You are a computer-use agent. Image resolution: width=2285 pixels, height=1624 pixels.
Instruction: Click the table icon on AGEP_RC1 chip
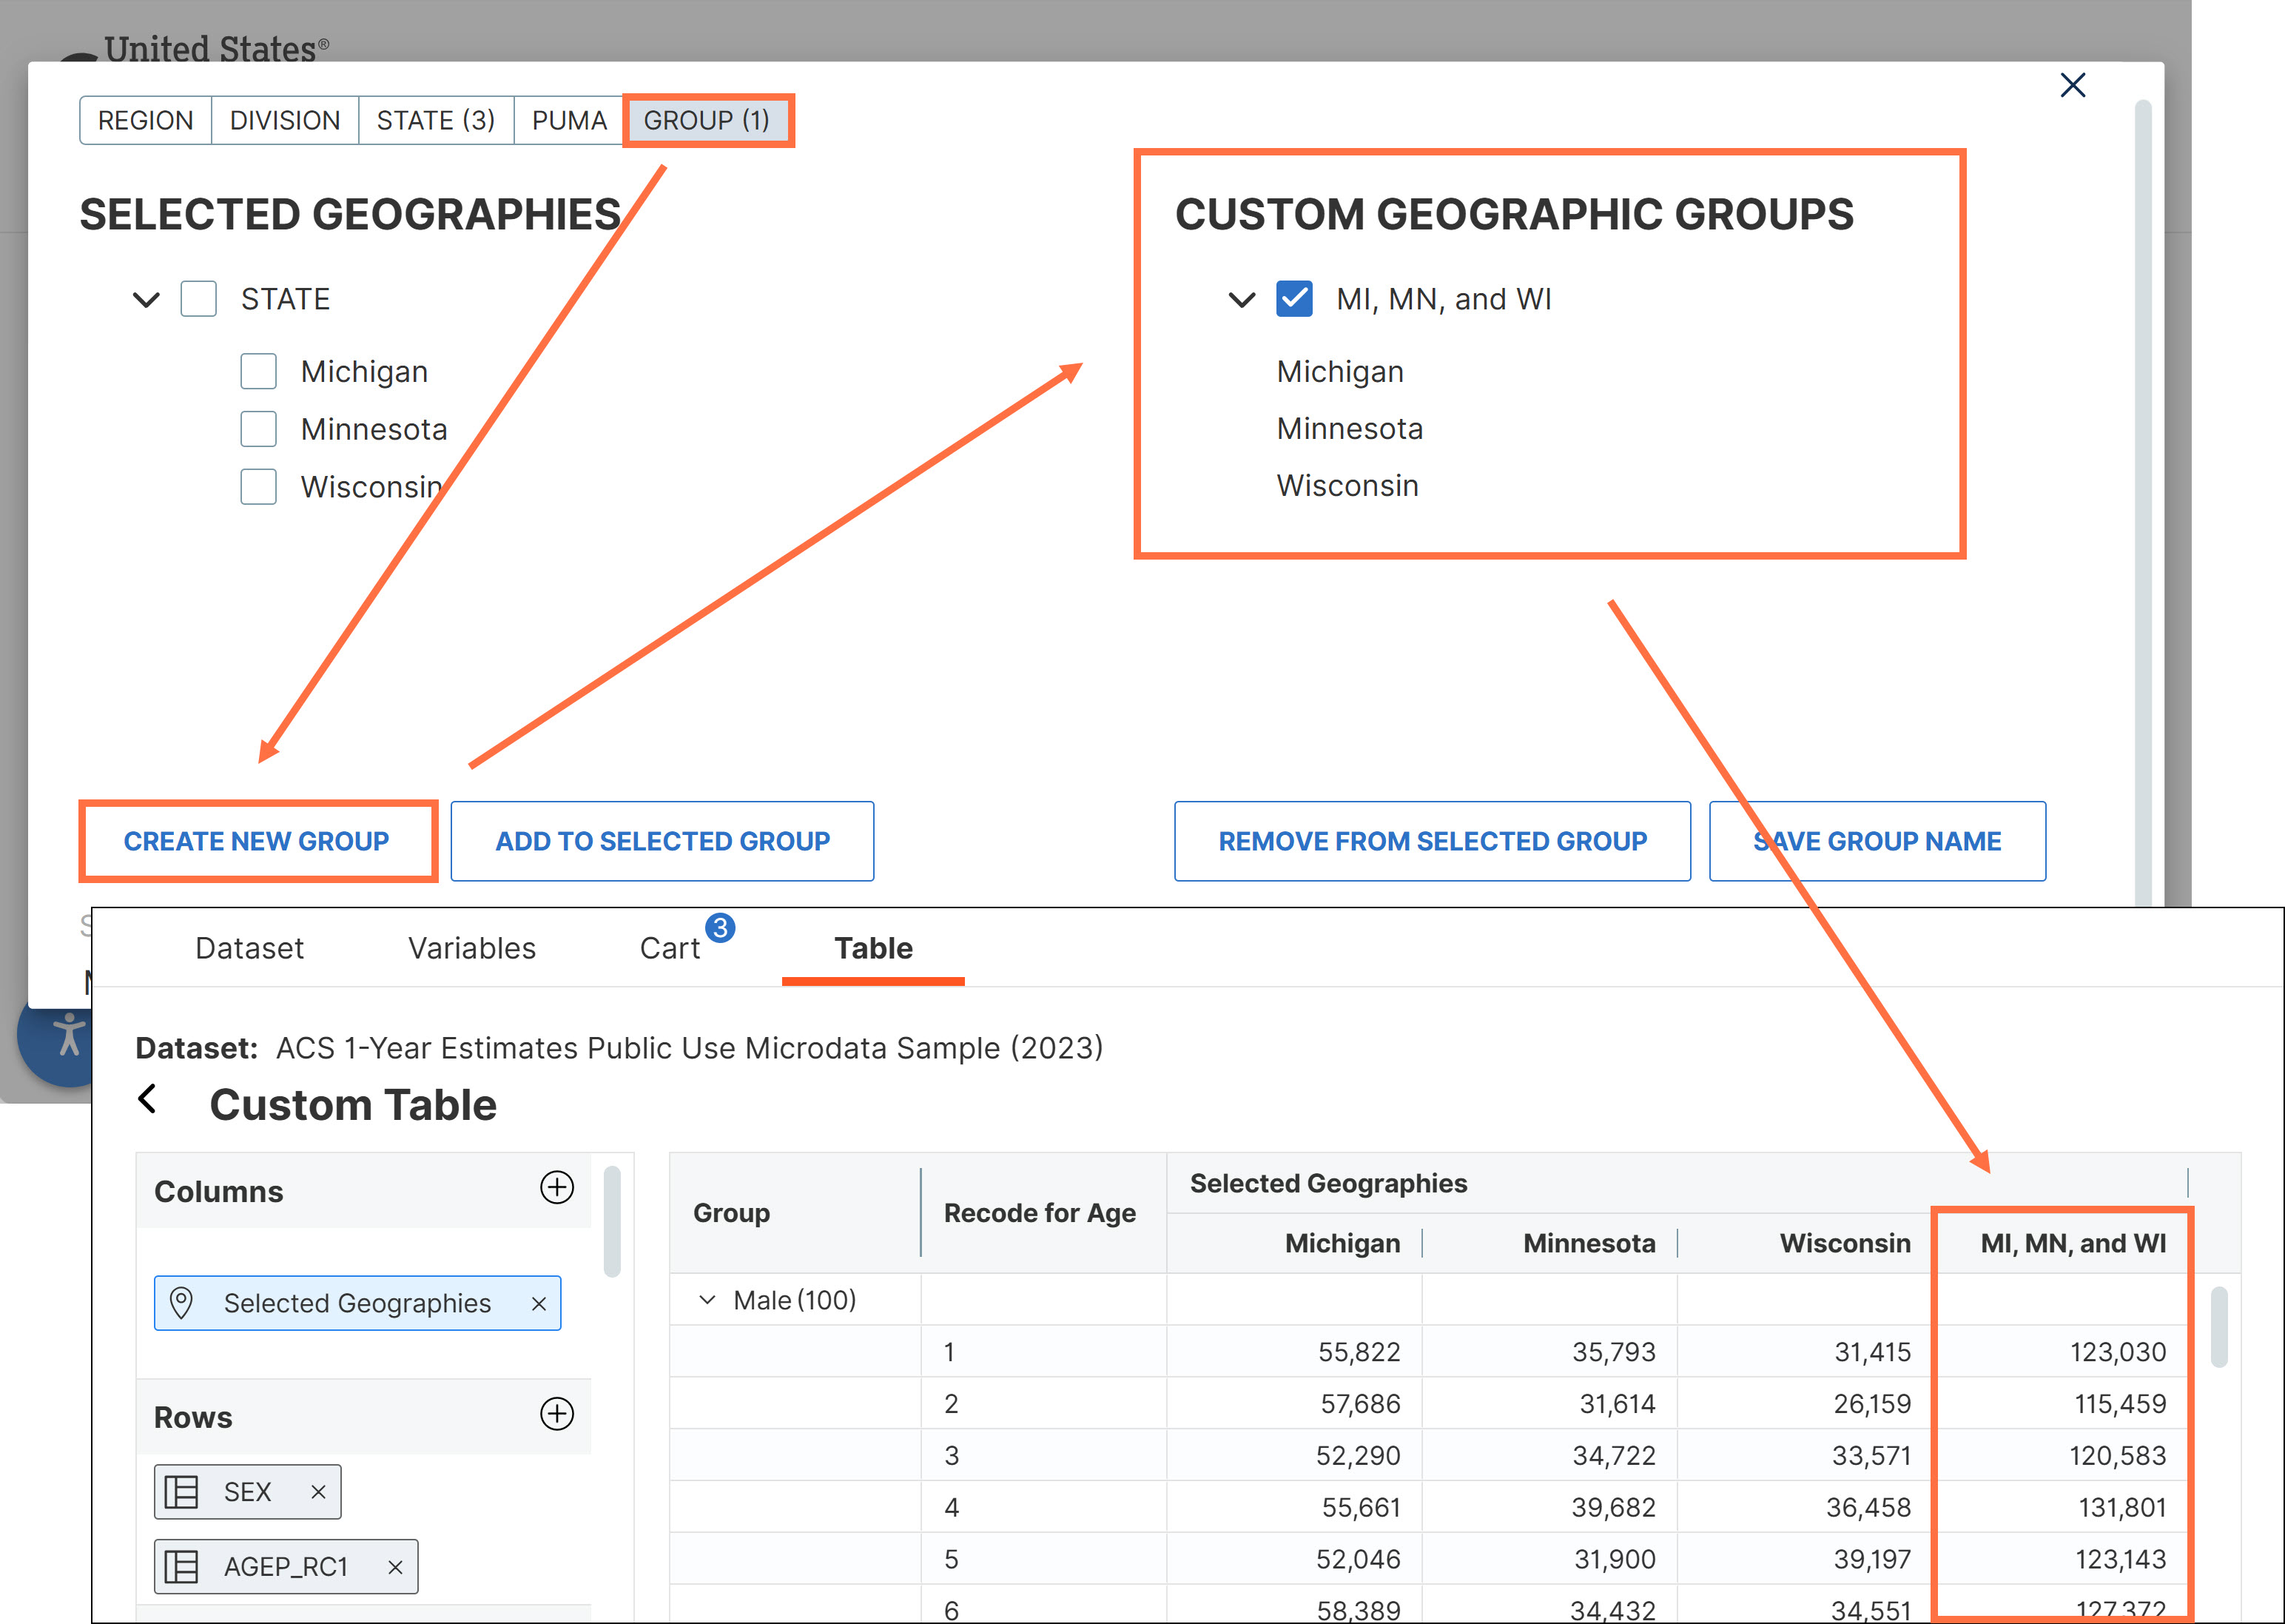pos(181,1566)
